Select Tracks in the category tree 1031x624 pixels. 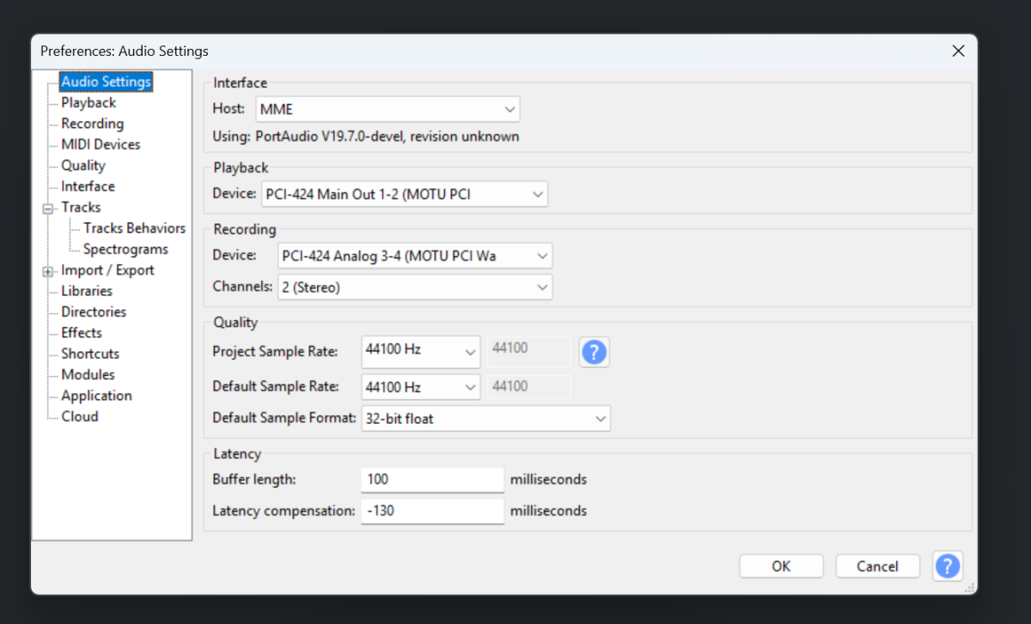pyautogui.click(x=81, y=207)
